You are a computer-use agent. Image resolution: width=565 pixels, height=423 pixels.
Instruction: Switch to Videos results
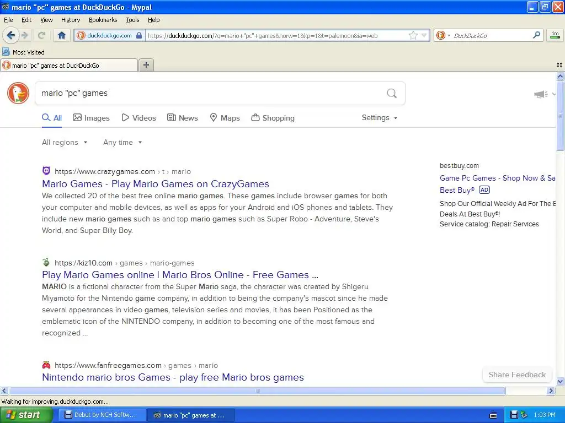[x=138, y=118]
